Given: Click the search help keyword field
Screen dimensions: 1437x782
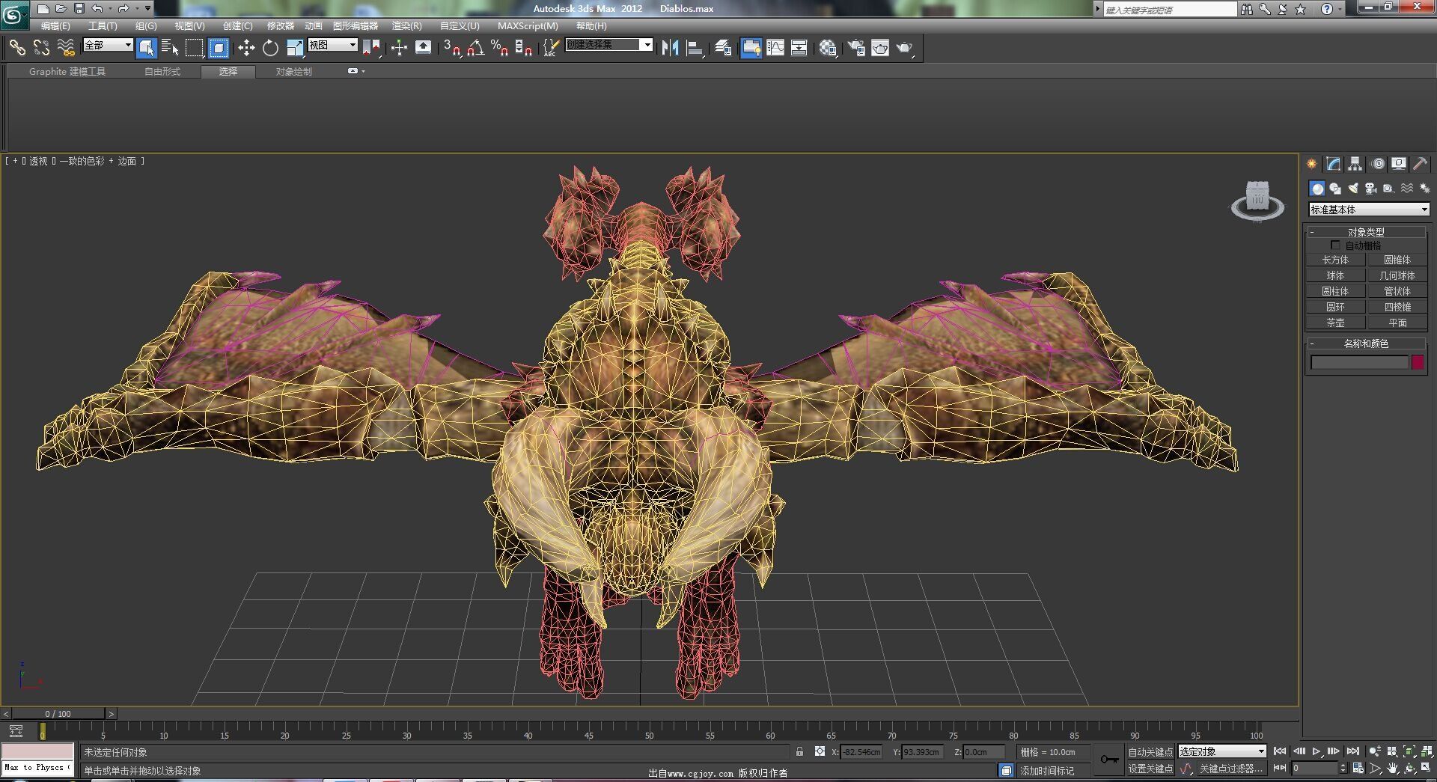Looking at the screenshot, I should coord(1171,10).
